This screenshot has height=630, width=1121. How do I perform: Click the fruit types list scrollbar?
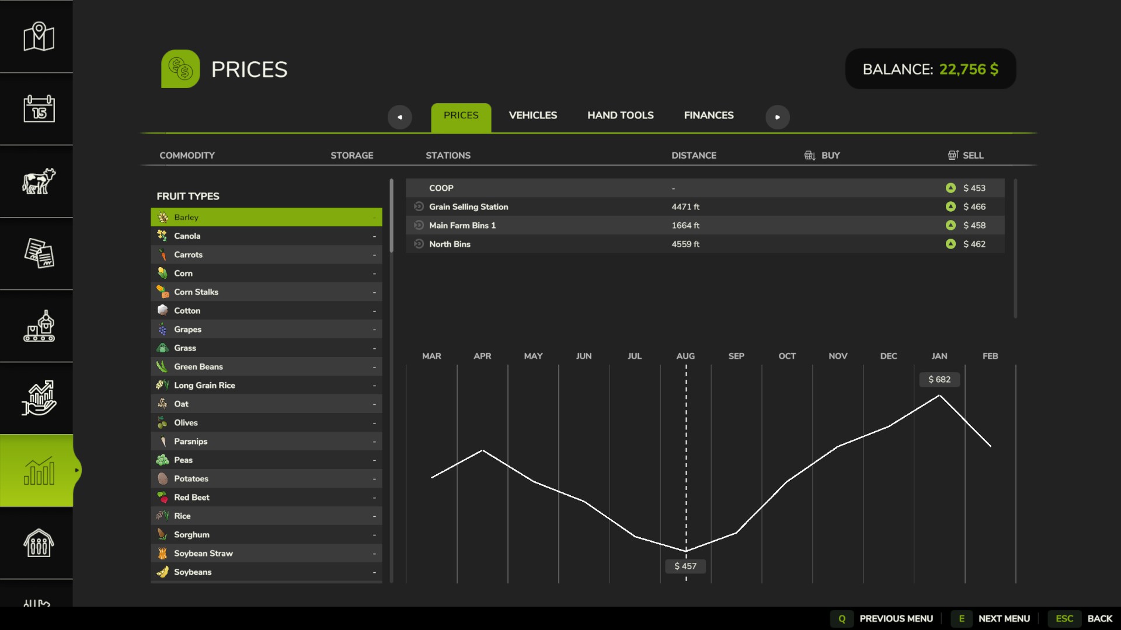(x=391, y=216)
